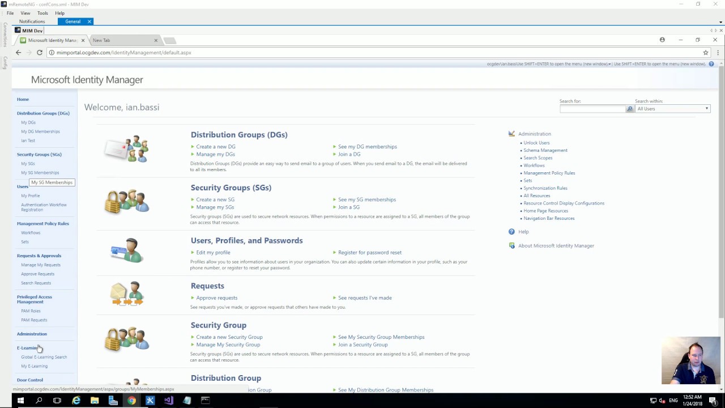
Task: Click Create a new Security Group
Action: [x=229, y=337]
